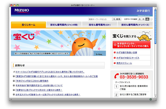
Task: Click green circular icon in status bar
Action: 150,99
